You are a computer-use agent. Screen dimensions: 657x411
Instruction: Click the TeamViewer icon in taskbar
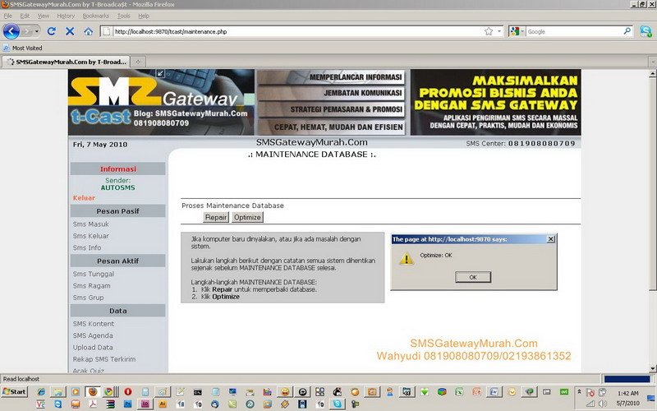click(58, 404)
